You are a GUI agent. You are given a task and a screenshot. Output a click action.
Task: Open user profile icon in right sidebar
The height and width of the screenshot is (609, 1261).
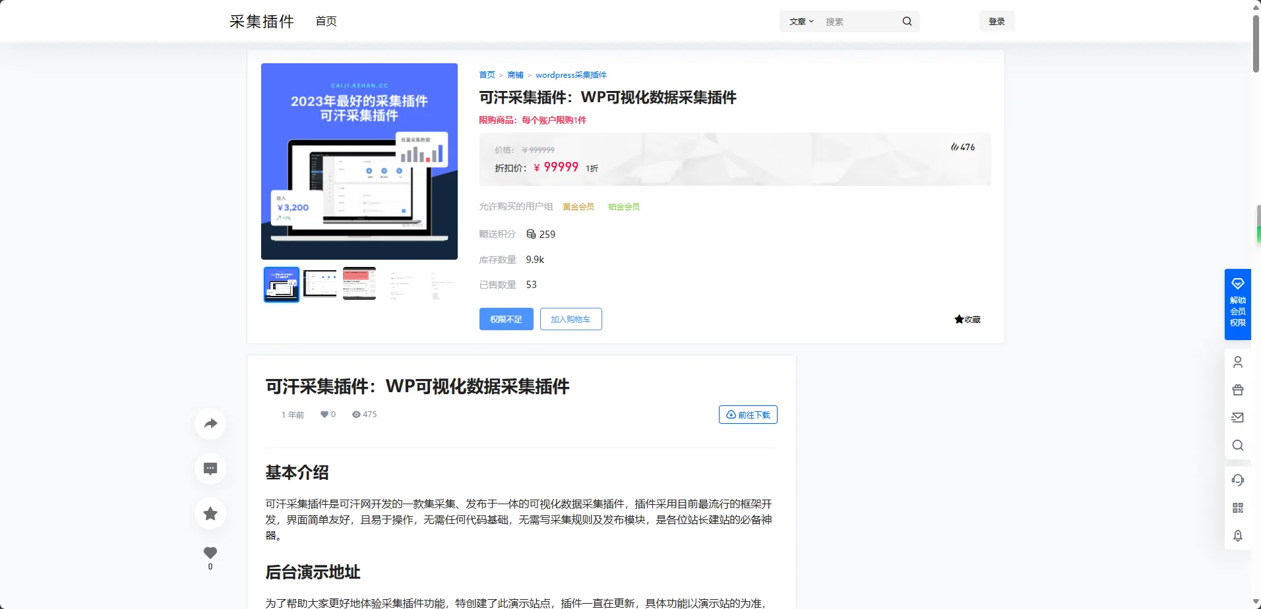[1238, 362]
